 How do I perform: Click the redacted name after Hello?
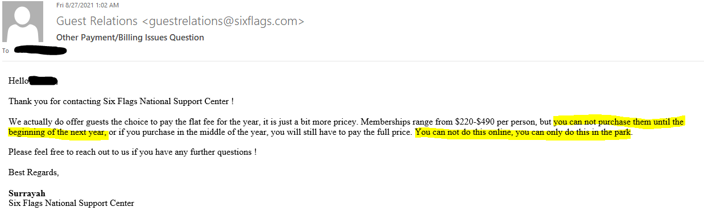pyautogui.click(x=43, y=81)
